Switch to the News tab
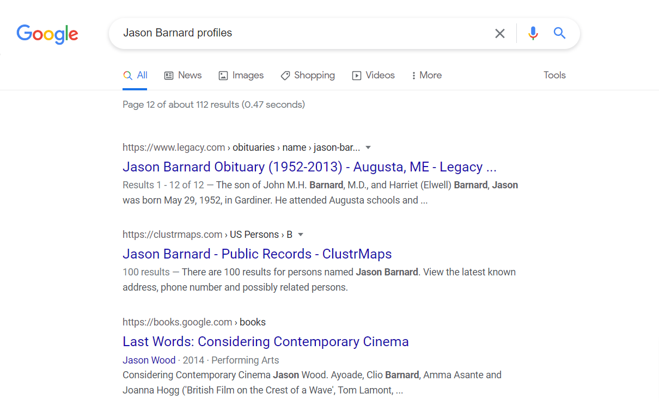Screen dimensions: 659x412 tap(183, 76)
